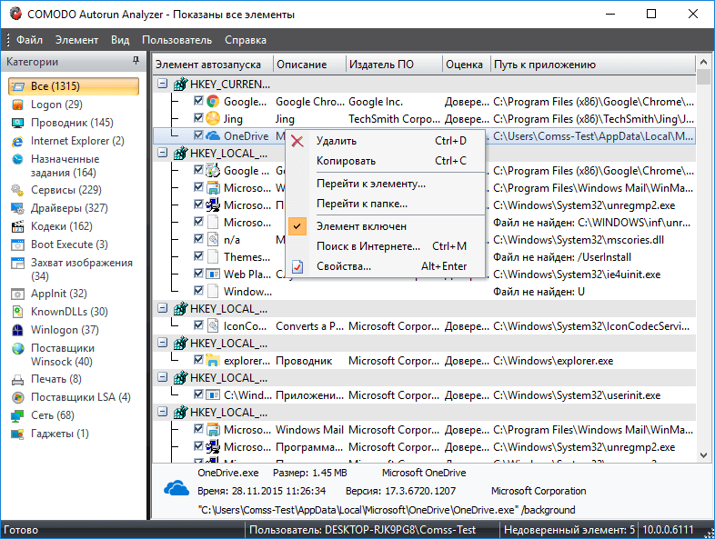Collapse the HKEY_LOCAL group containing IconCo...
Viewport: 715px width, 539px height.
pyautogui.click(x=163, y=308)
